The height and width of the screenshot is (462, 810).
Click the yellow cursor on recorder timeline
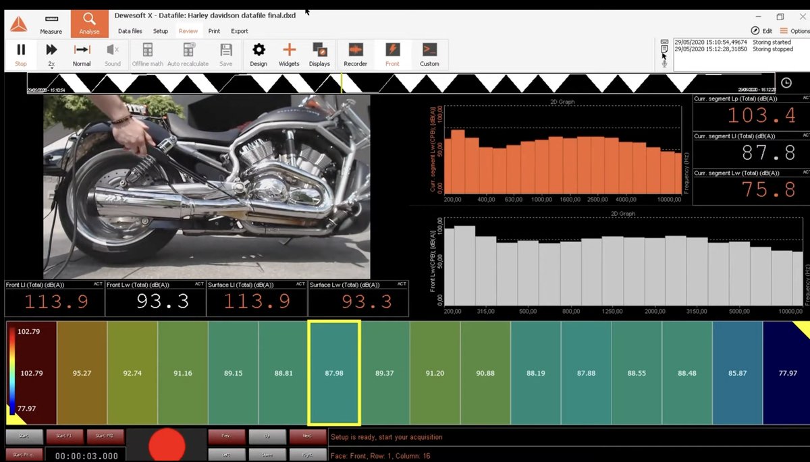pos(342,83)
